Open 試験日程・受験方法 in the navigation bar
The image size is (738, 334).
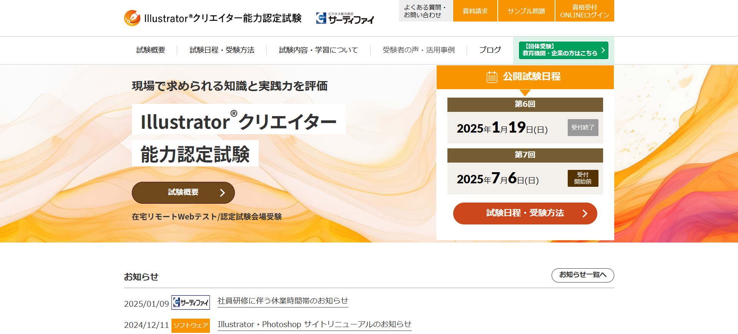(x=222, y=50)
